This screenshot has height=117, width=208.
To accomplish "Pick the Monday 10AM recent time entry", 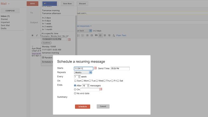I will [x=49, y=47].
